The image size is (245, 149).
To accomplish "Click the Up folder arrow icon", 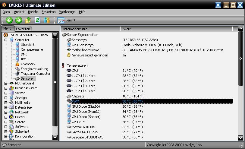I will pyautogui.click(x=28, y=20).
